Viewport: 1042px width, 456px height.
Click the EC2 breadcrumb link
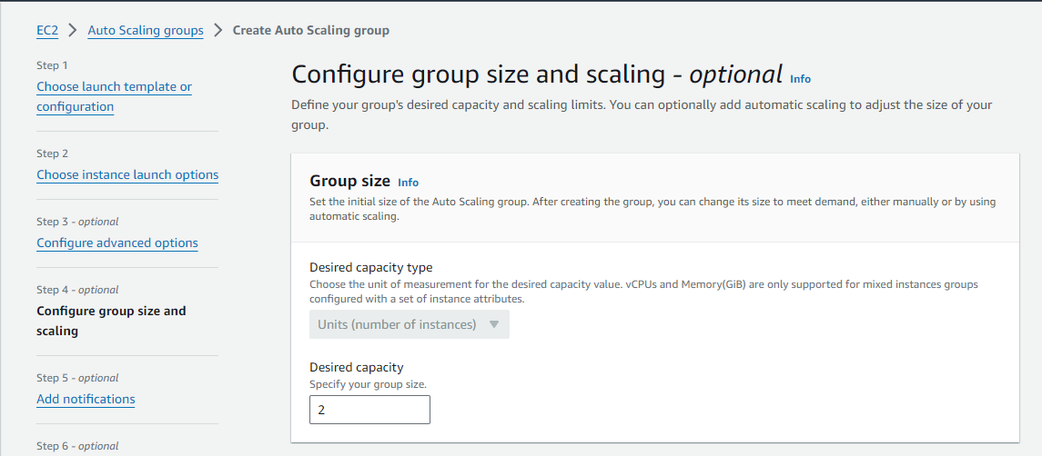[47, 30]
